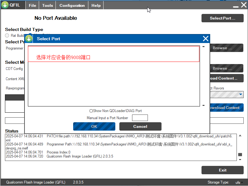This screenshot has height=186, width=248.
Task: Click the Manual Input Port Number field
Action: coord(140,118)
